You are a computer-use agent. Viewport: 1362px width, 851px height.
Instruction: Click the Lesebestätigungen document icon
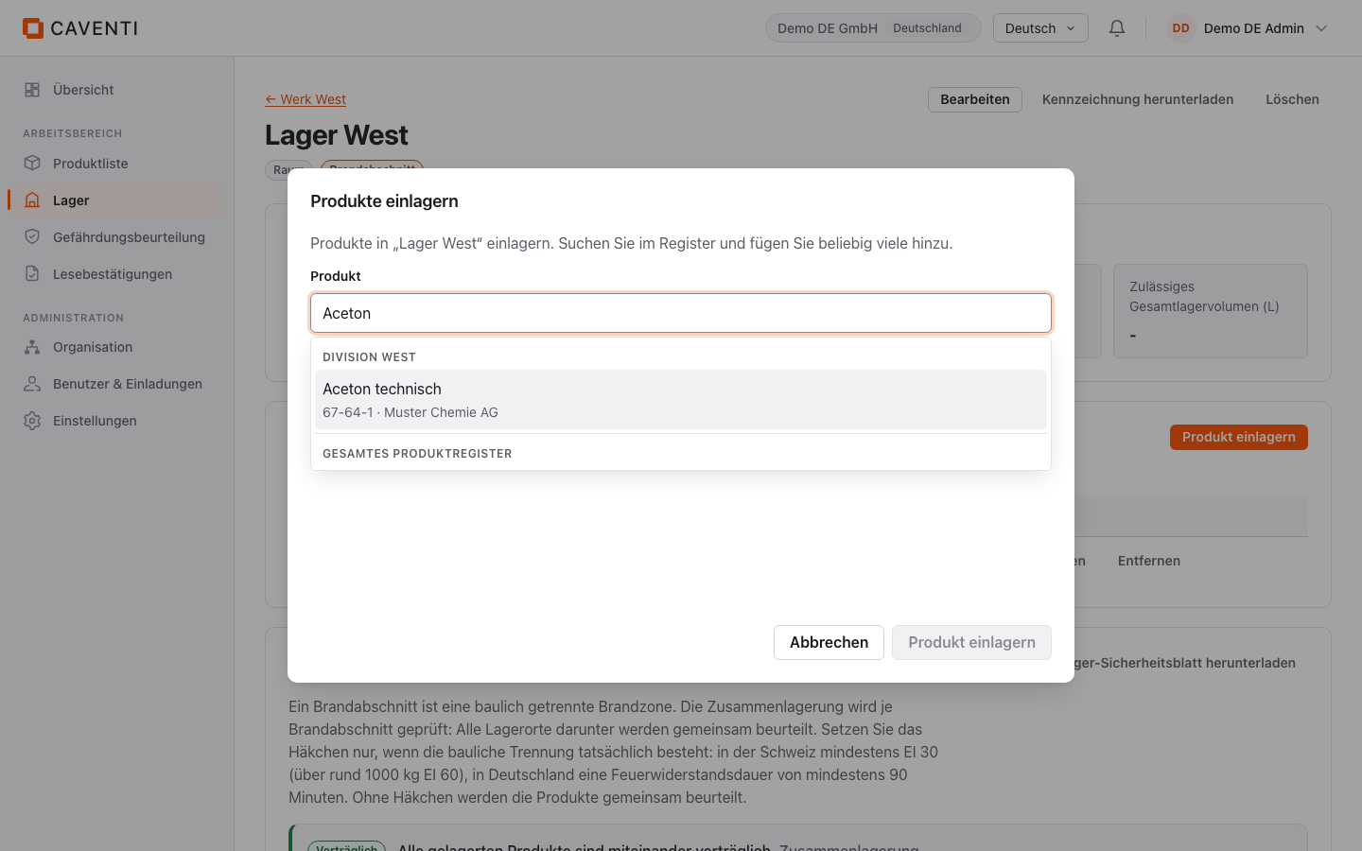pos(32,274)
